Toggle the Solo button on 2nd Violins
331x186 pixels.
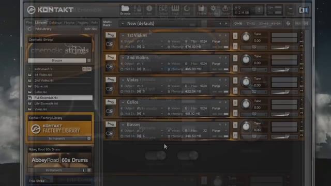tap(235, 58)
